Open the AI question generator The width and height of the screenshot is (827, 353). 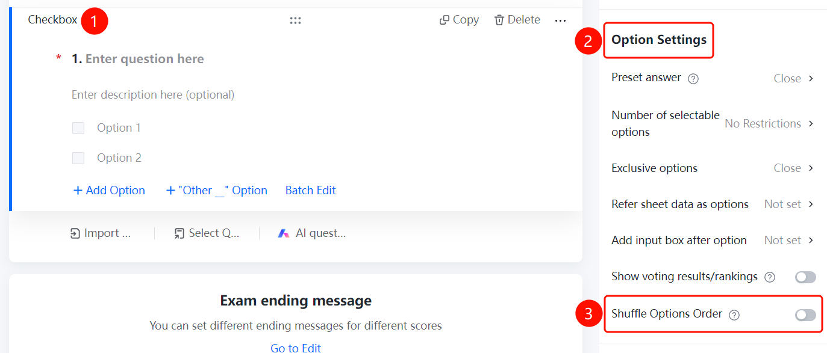click(x=311, y=233)
